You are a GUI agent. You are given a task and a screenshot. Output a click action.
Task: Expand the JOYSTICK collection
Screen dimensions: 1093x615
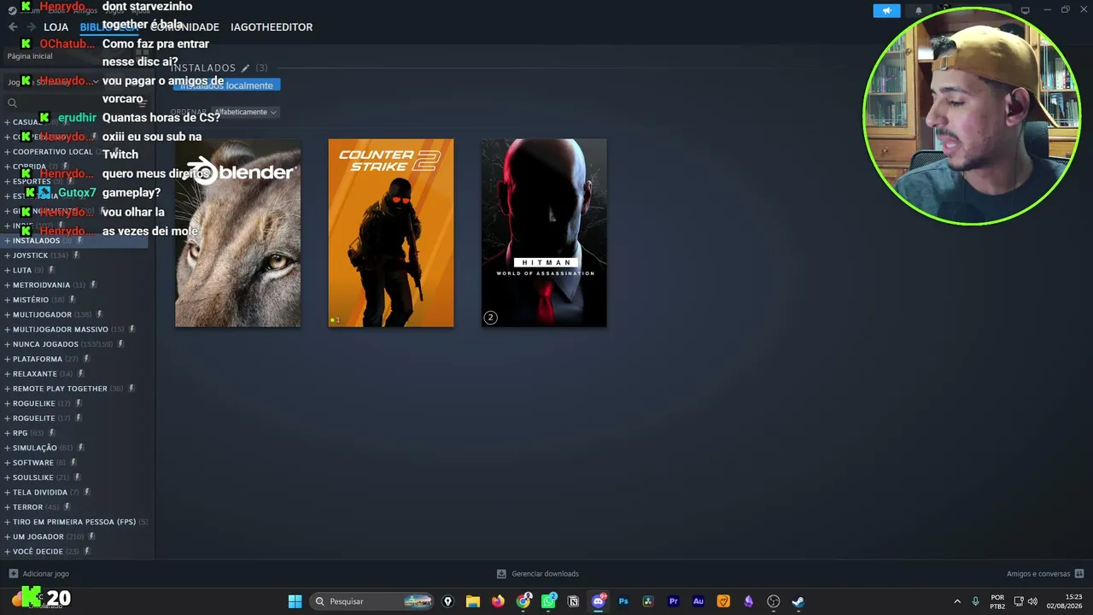7,255
